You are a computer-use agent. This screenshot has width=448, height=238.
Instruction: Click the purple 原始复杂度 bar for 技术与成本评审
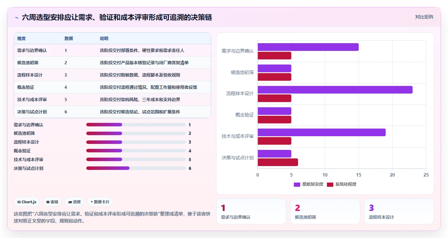click(x=322, y=132)
